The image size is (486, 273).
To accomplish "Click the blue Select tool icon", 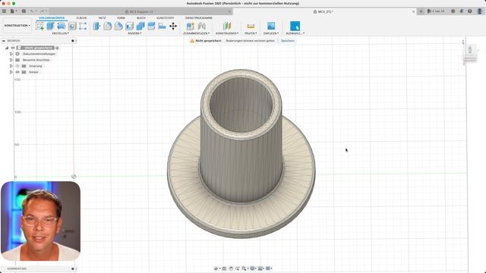I will click(x=295, y=26).
